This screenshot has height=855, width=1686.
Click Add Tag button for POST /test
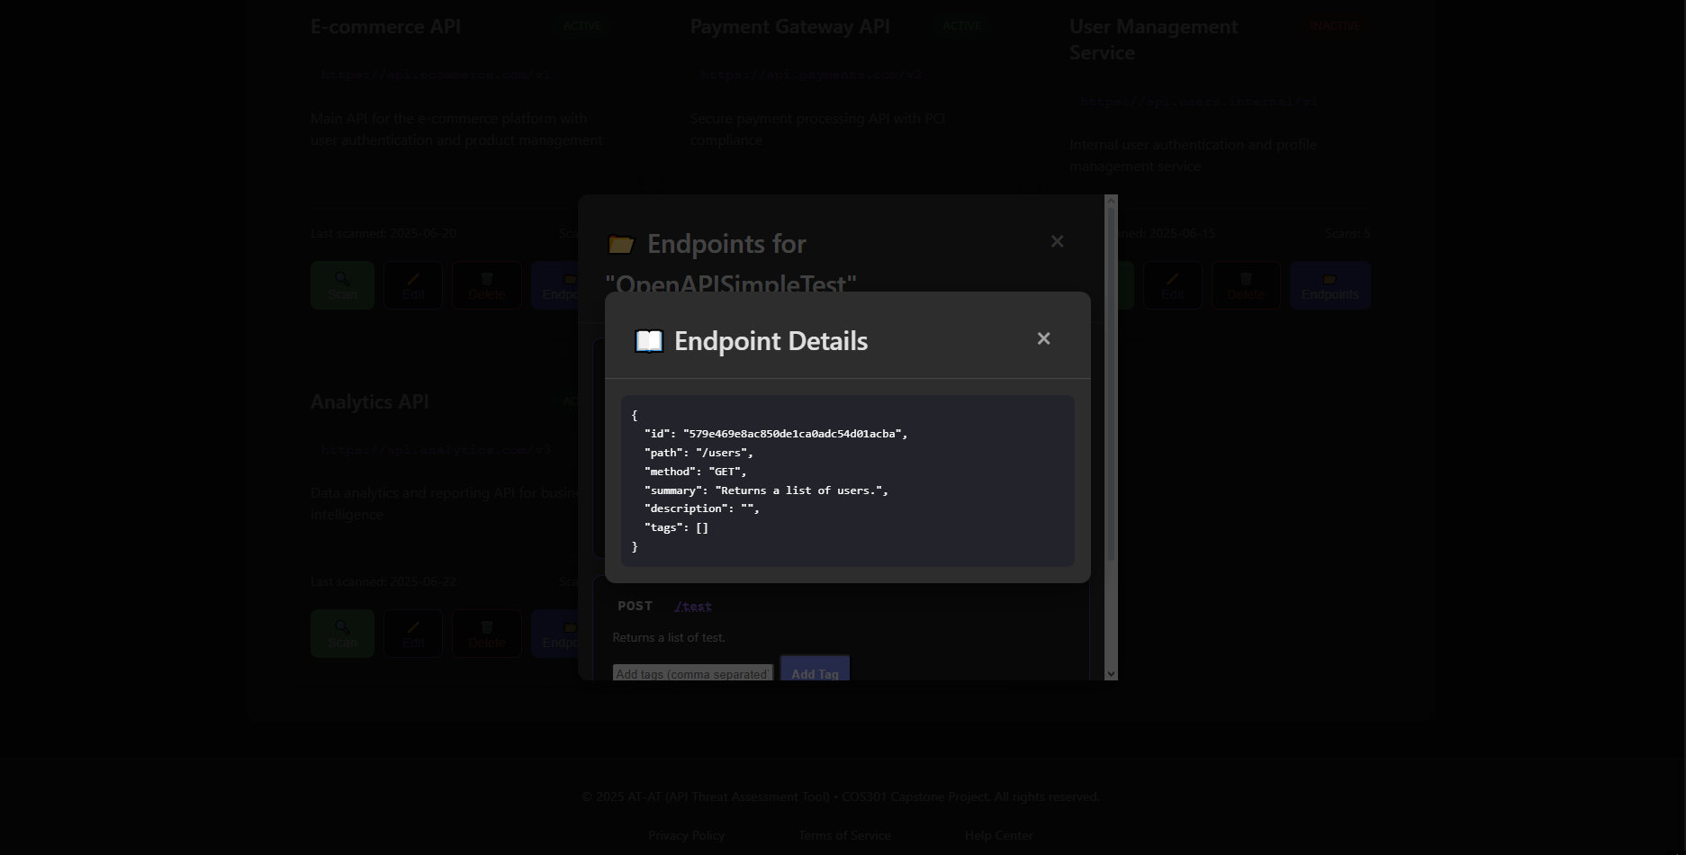tap(815, 669)
